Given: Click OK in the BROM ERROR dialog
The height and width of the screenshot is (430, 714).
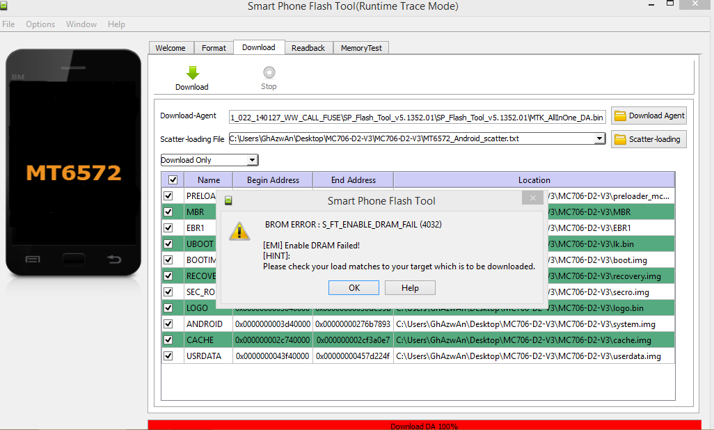Looking at the screenshot, I should click(354, 288).
